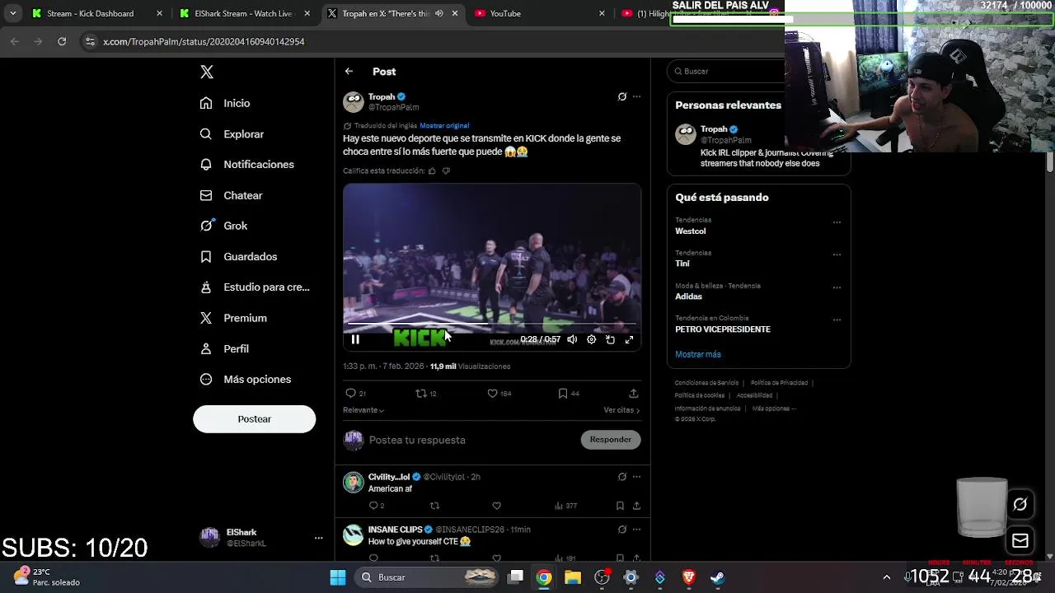Rate translation thumbs up
The width and height of the screenshot is (1055, 593).
432,170
